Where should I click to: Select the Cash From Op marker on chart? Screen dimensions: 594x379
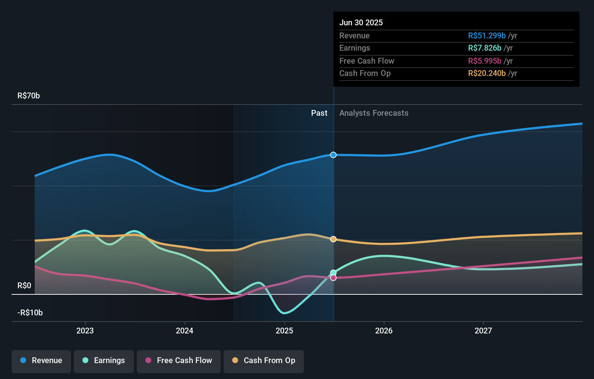tap(333, 239)
